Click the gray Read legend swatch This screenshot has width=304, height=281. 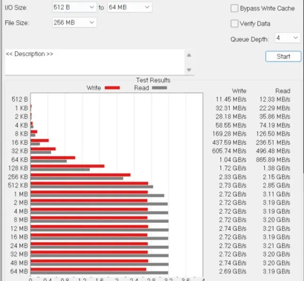(159, 88)
